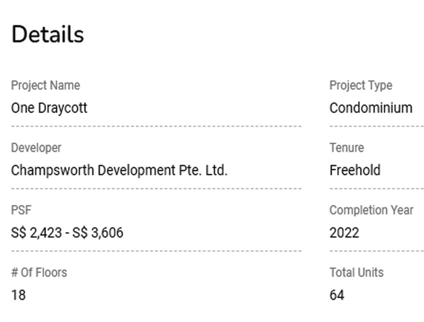This screenshot has height=322, width=424.
Task: Select the One Draycott project name
Action: 49,108
